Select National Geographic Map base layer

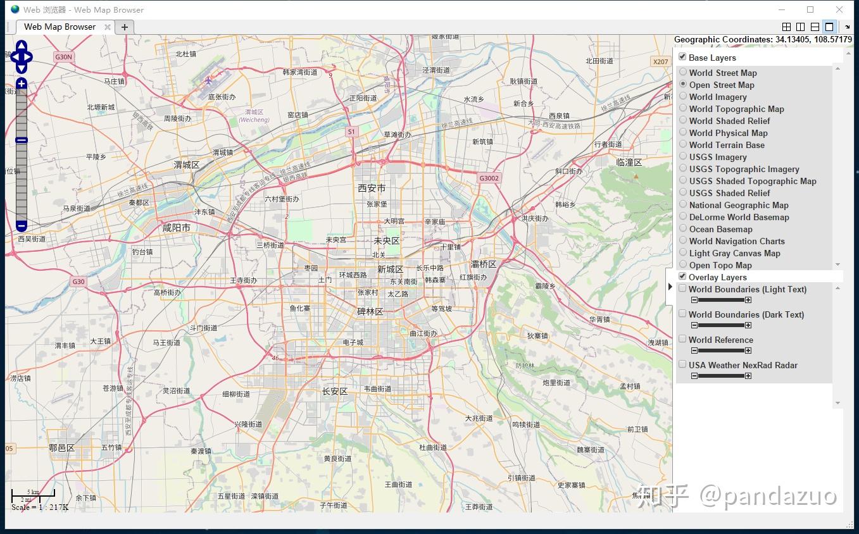point(682,205)
